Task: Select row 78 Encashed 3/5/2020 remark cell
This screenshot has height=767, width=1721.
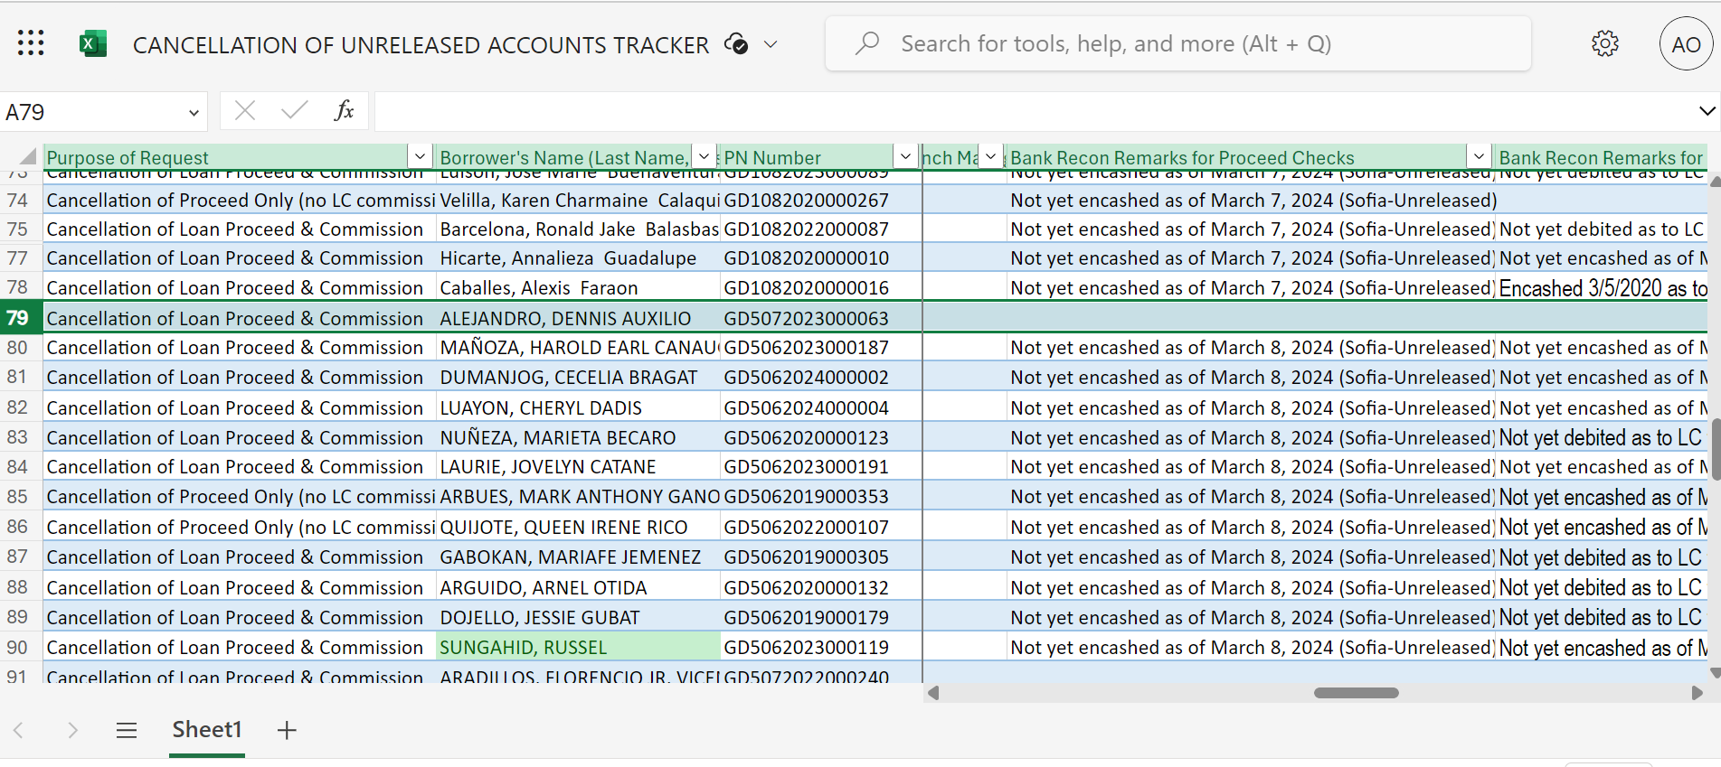Action: [x=1603, y=288]
